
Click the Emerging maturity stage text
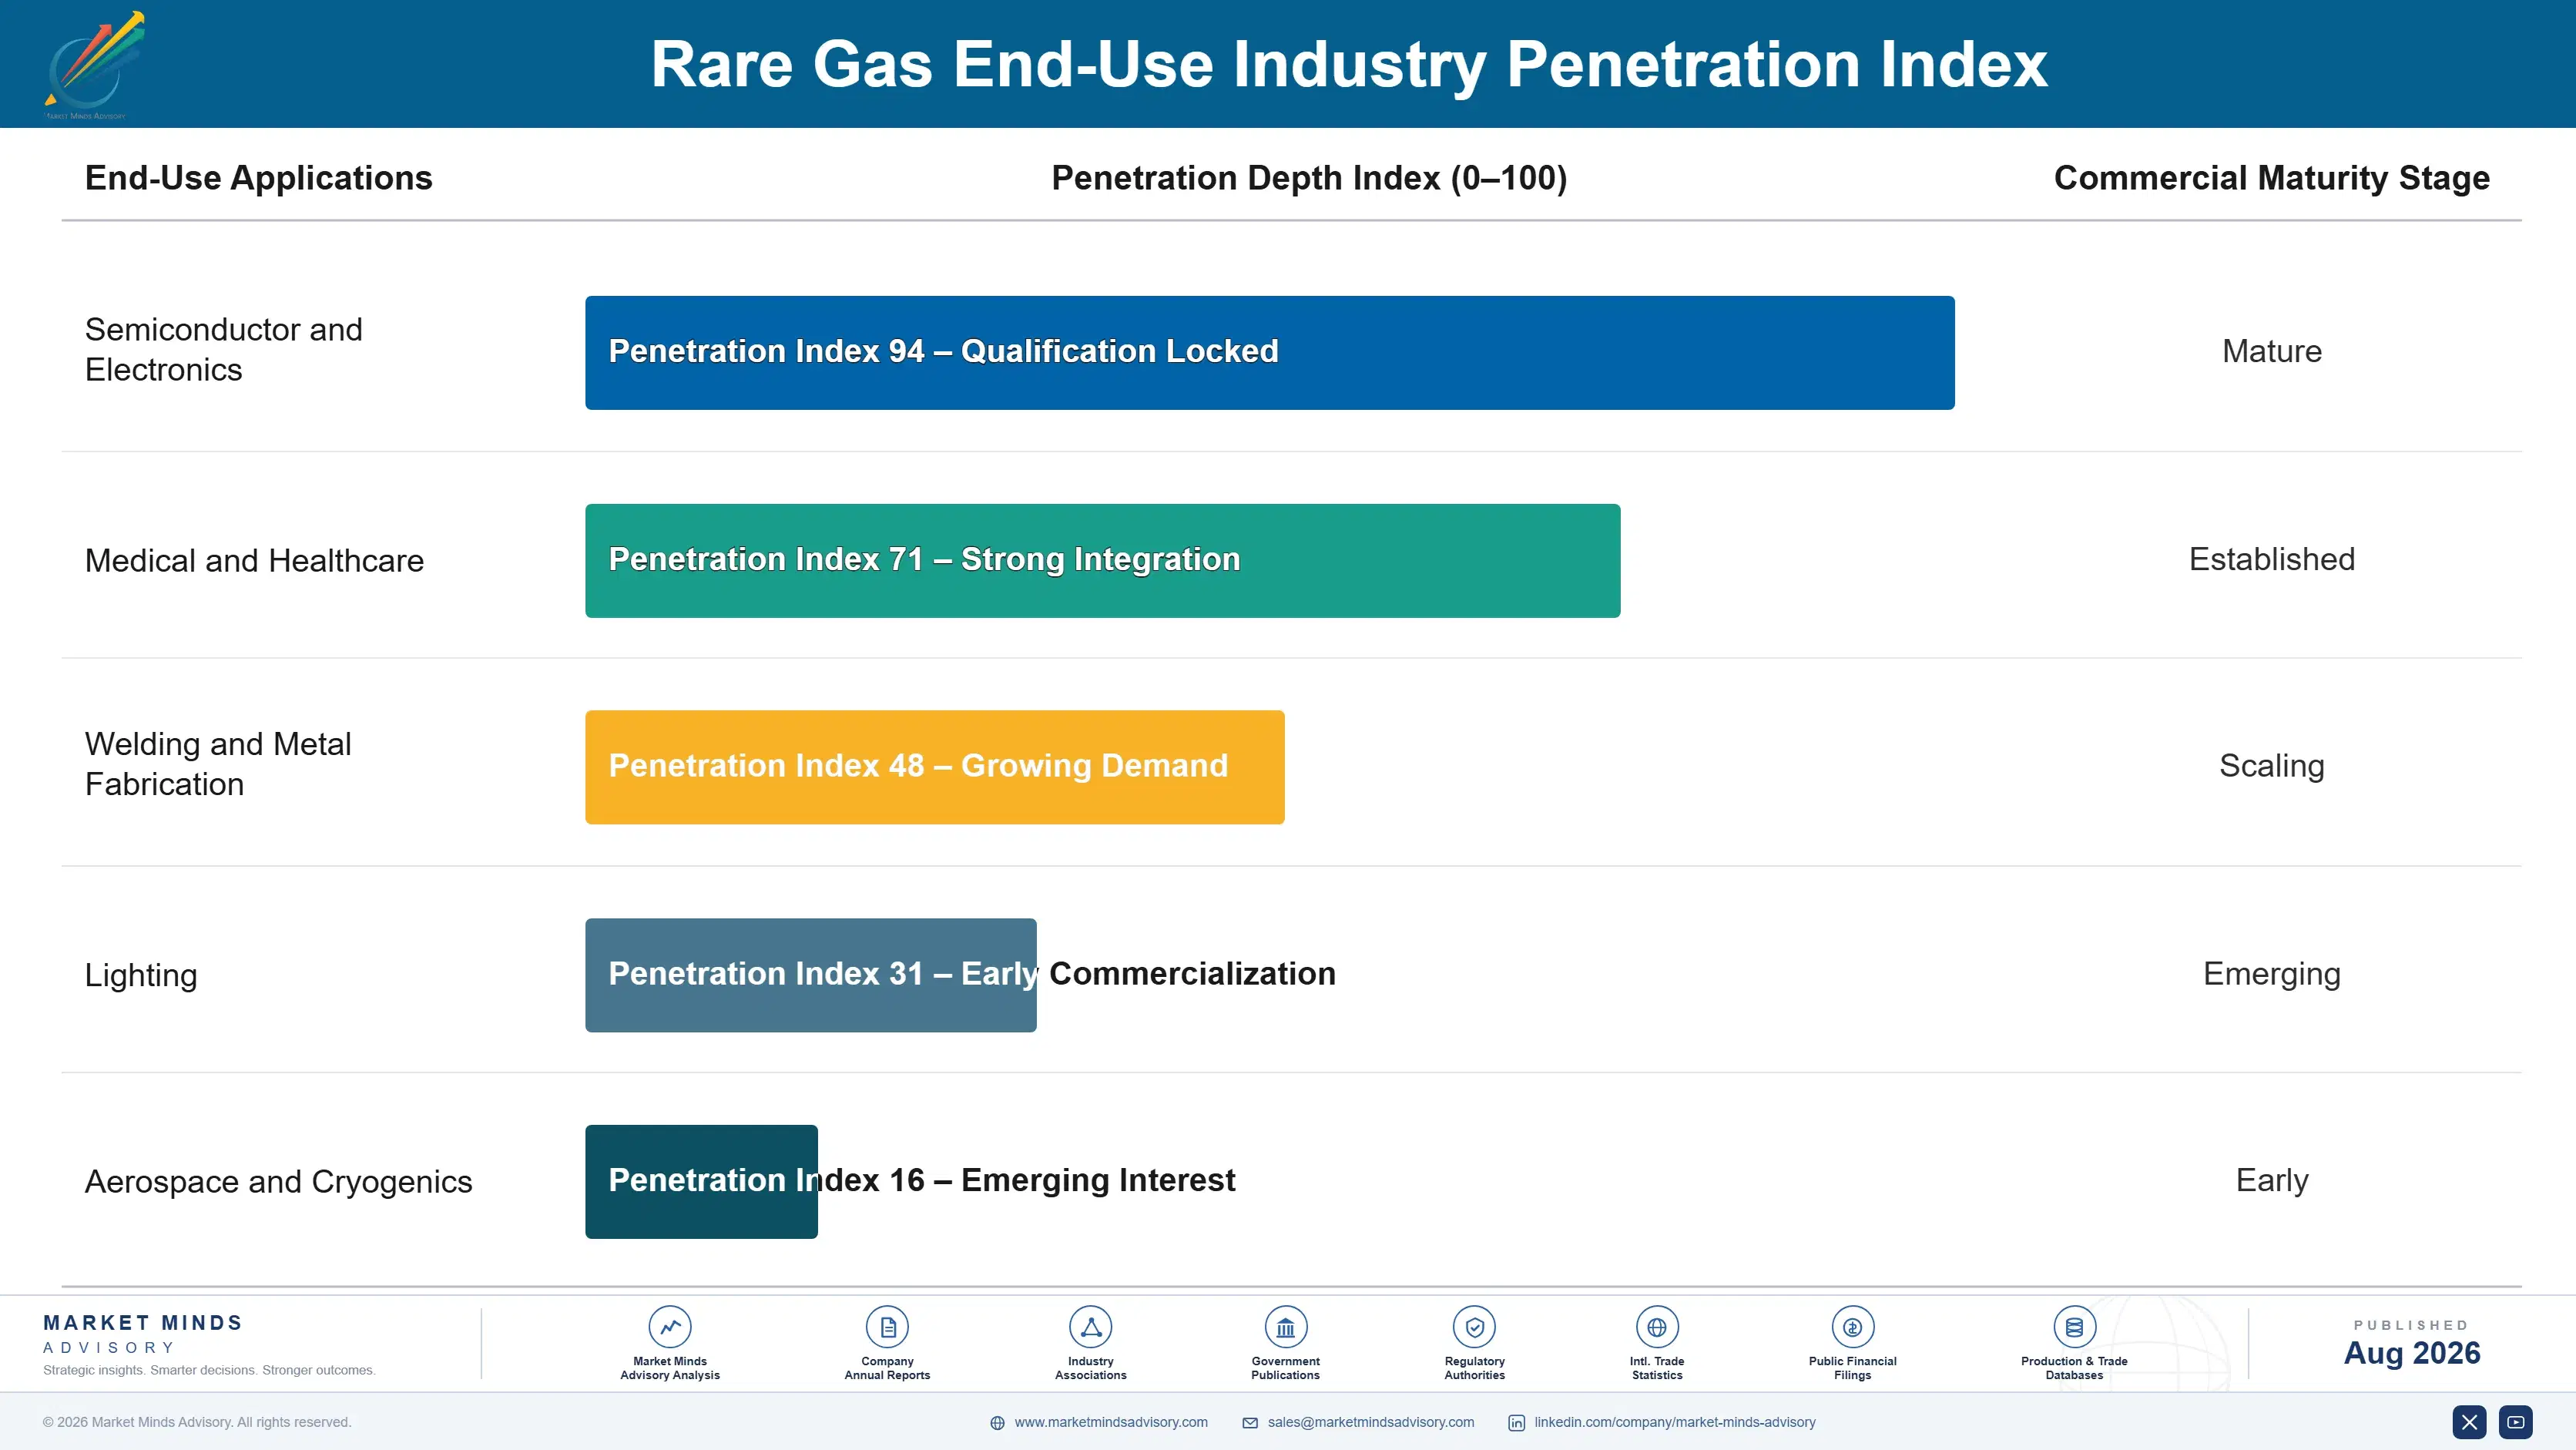(2271, 974)
